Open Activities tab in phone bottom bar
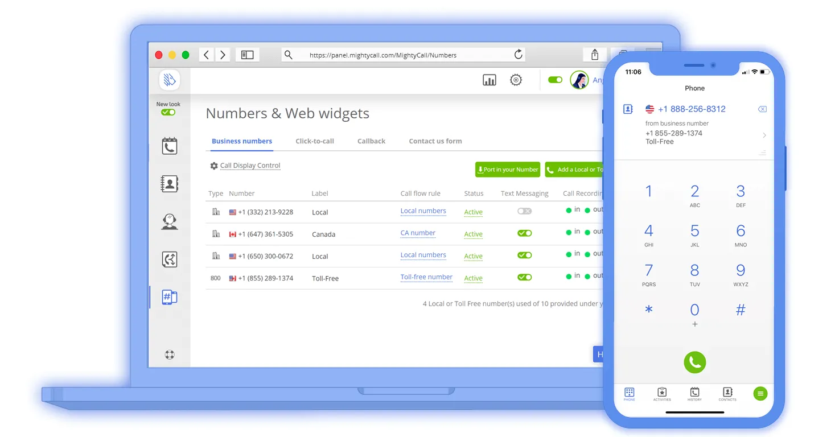 tap(662, 394)
